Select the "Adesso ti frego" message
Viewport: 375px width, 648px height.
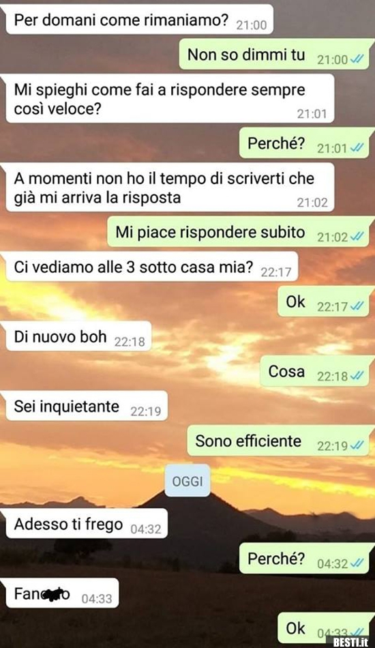click(x=86, y=524)
